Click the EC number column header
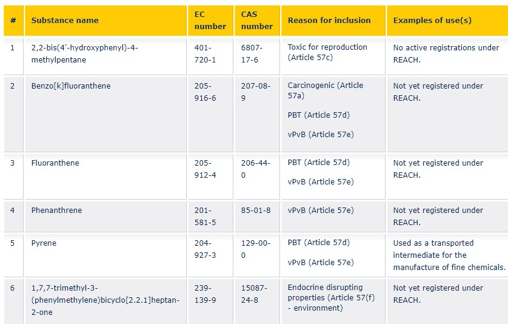This screenshot has width=508, height=324. (210, 21)
